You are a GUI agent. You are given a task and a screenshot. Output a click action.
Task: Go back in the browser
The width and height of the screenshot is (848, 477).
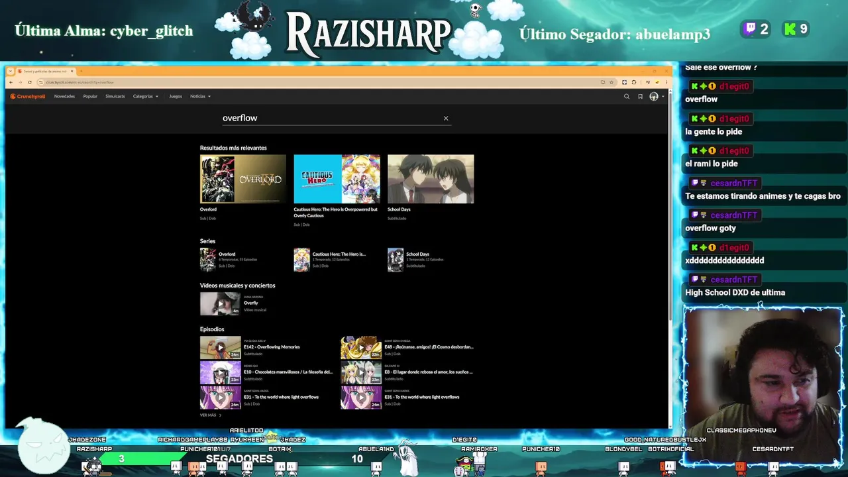11,82
